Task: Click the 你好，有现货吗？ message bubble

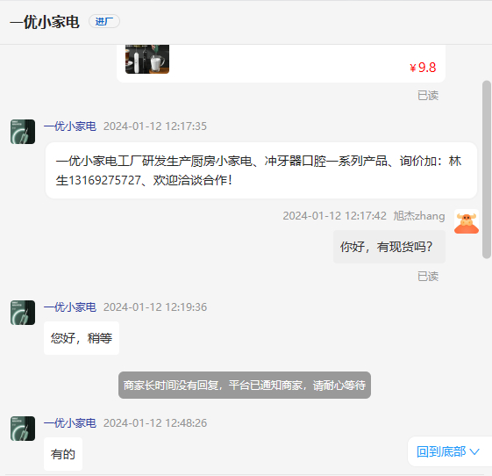Action: pyautogui.click(x=389, y=247)
